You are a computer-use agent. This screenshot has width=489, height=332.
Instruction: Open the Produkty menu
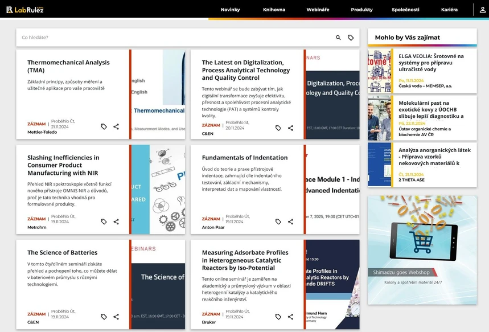point(361,9)
